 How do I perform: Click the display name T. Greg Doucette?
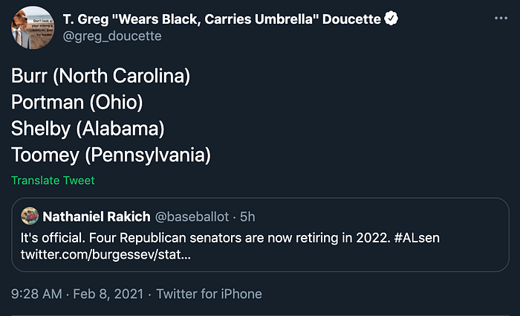[222, 19]
